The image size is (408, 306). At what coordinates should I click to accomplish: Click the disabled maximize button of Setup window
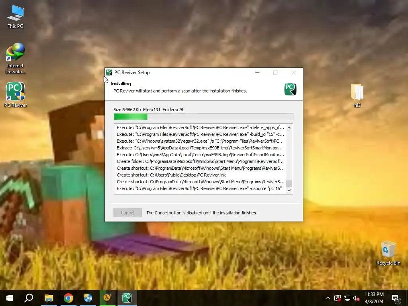275,73
